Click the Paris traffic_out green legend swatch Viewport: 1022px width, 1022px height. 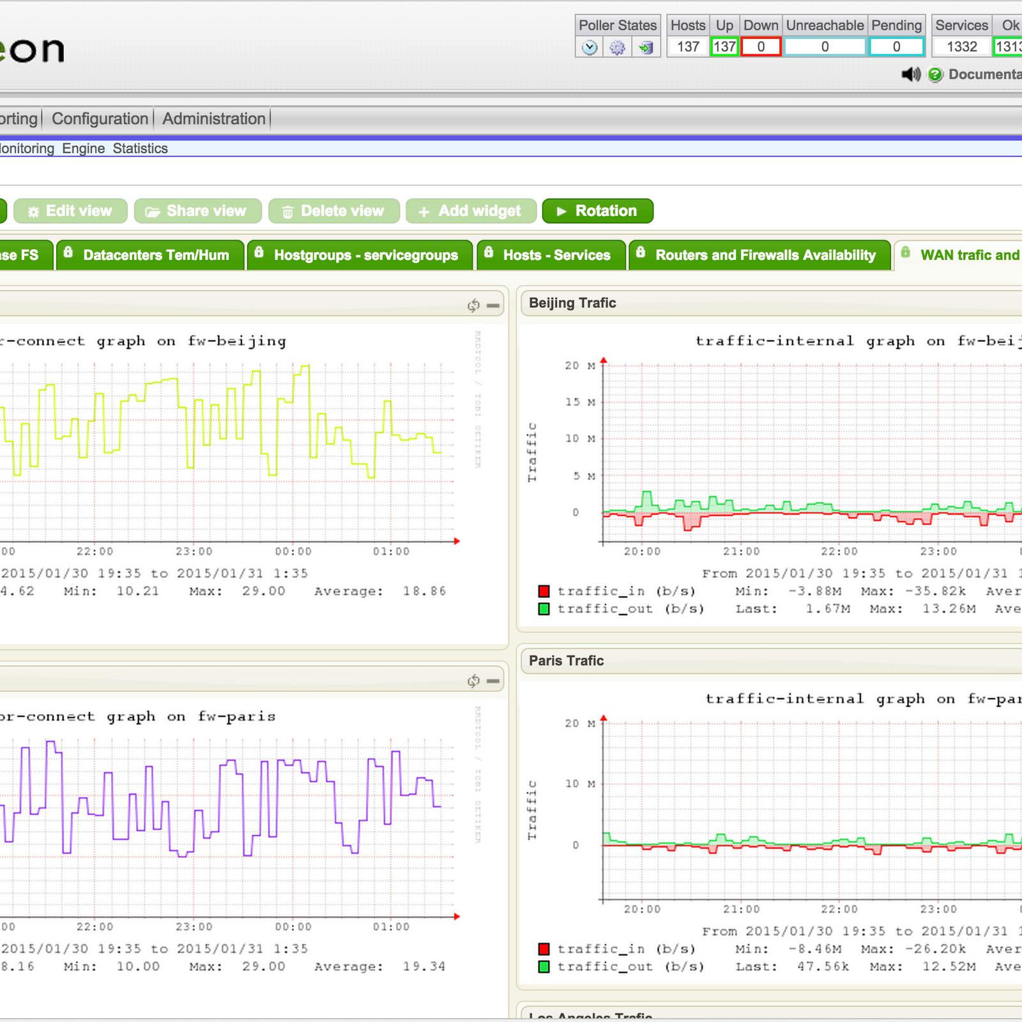pos(544,967)
